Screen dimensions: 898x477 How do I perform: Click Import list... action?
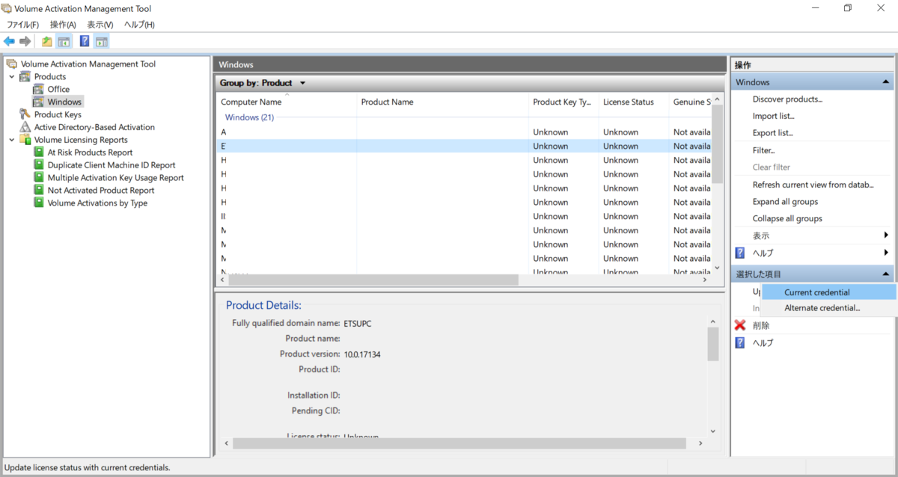pos(774,116)
